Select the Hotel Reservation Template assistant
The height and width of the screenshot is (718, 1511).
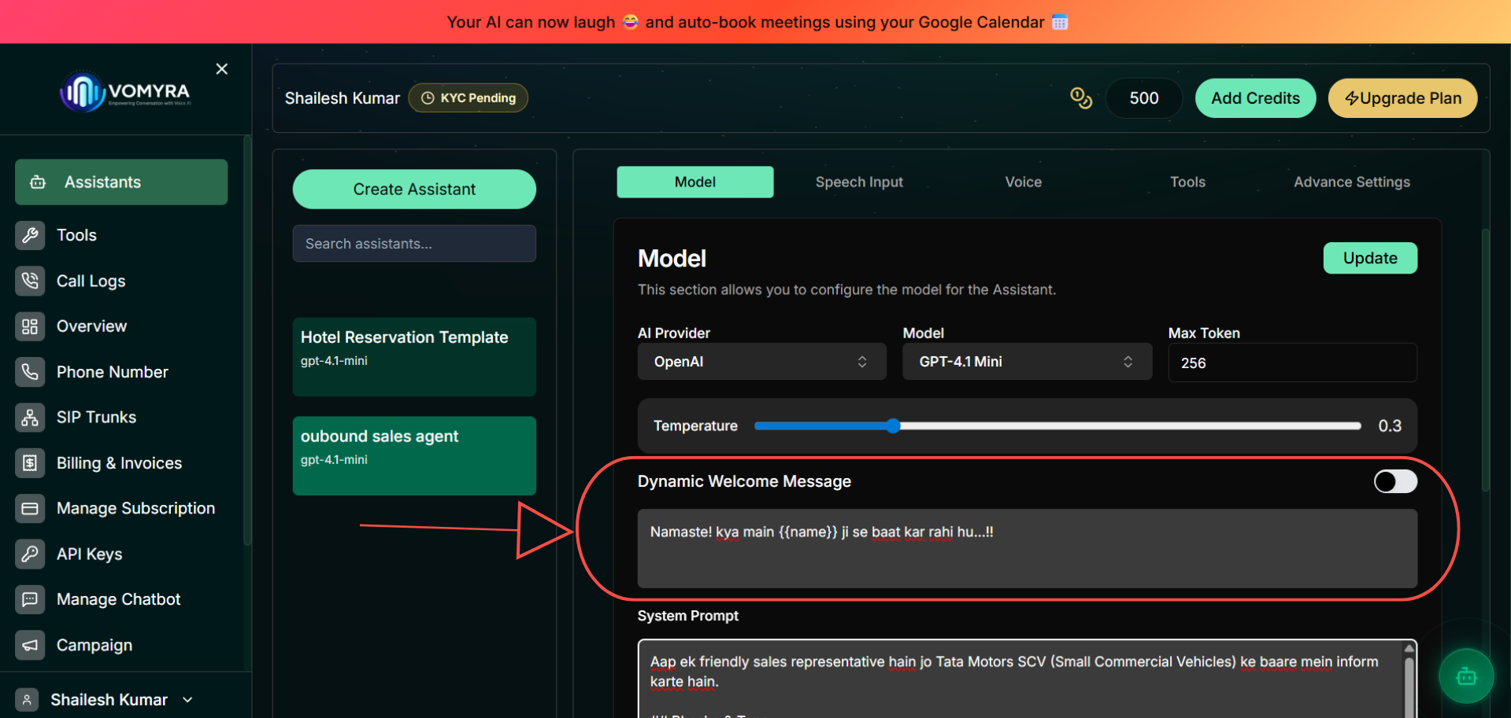coord(414,356)
